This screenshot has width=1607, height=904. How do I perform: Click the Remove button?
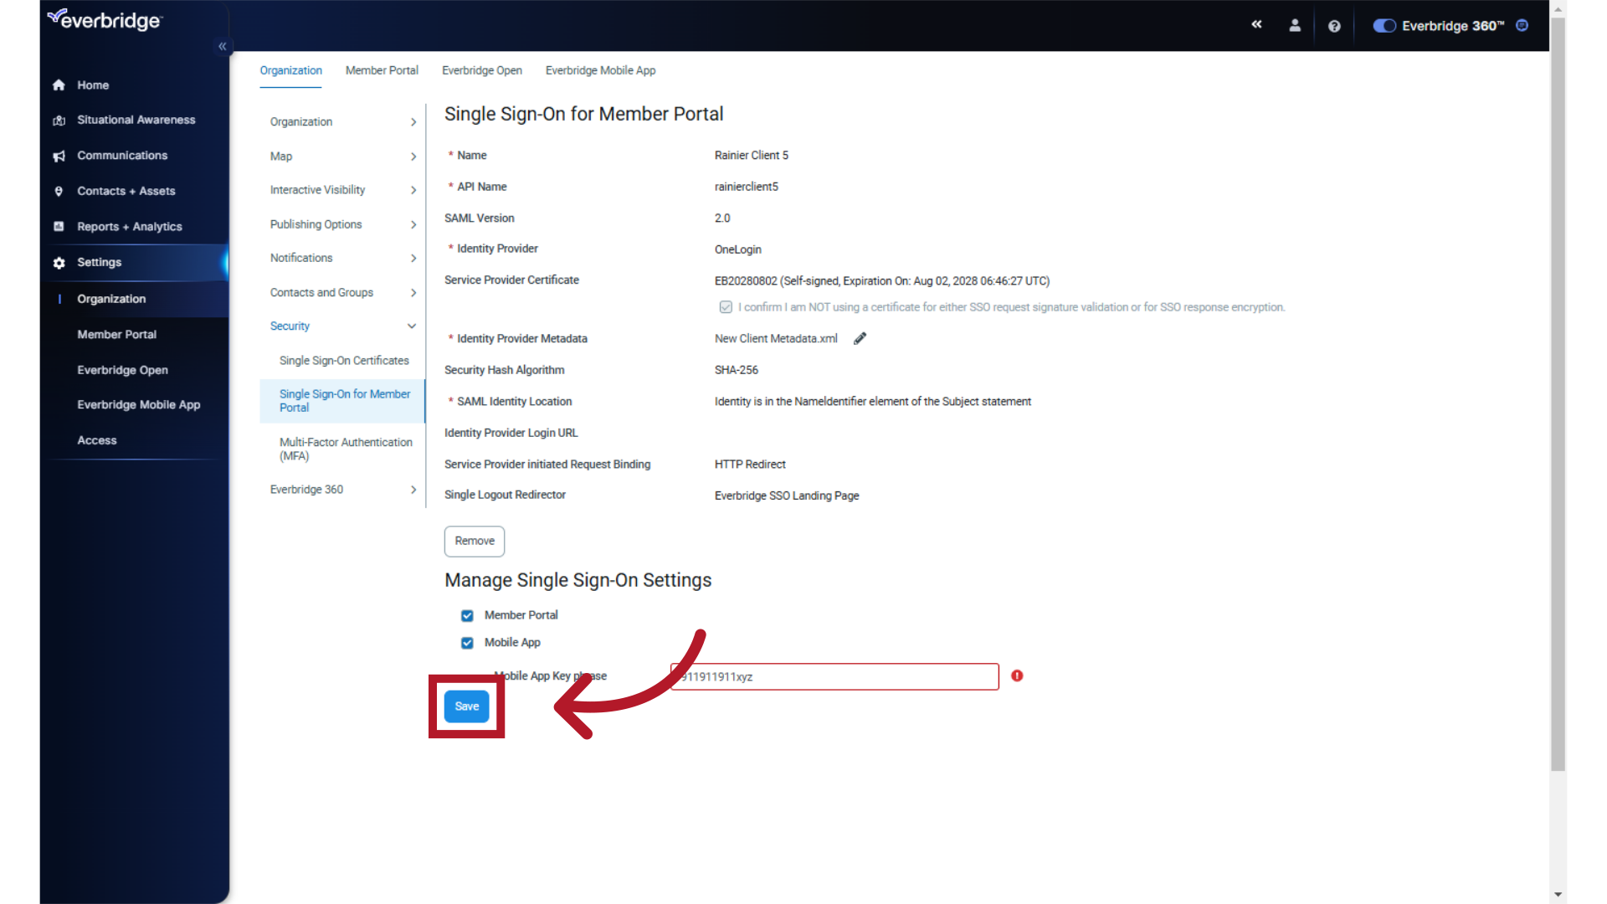click(474, 541)
